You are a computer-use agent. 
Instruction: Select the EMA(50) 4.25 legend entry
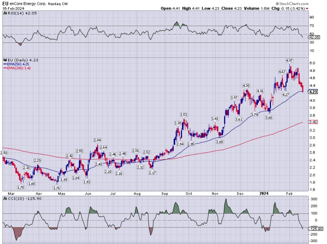[16, 64]
